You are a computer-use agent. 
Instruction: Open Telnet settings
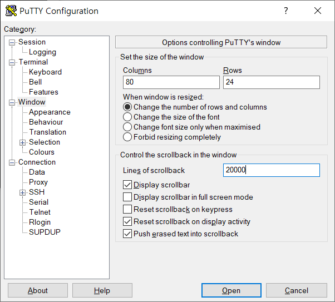point(40,212)
